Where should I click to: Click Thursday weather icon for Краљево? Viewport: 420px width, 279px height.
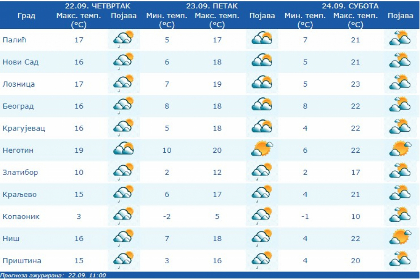coord(123,194)
